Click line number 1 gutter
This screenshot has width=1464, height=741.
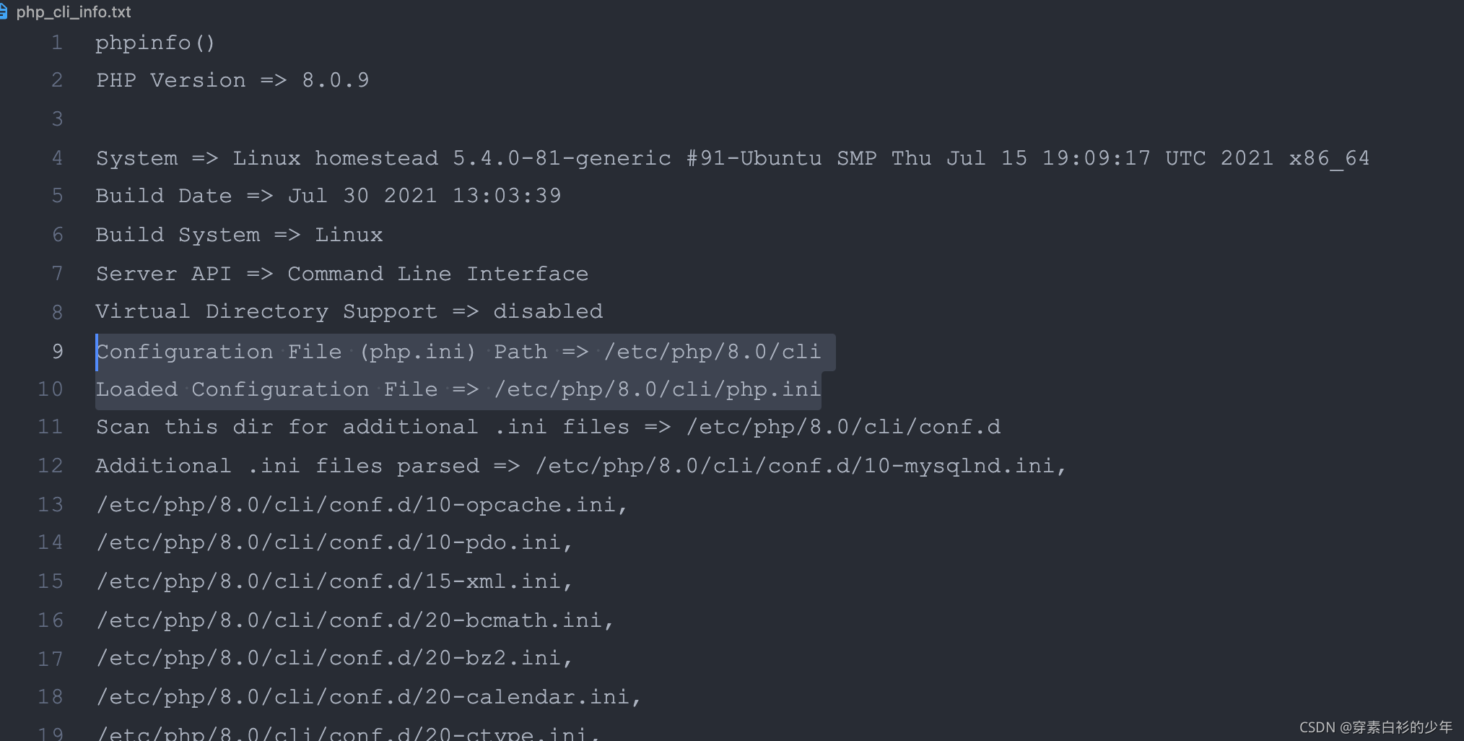click(x=56, y=42)
